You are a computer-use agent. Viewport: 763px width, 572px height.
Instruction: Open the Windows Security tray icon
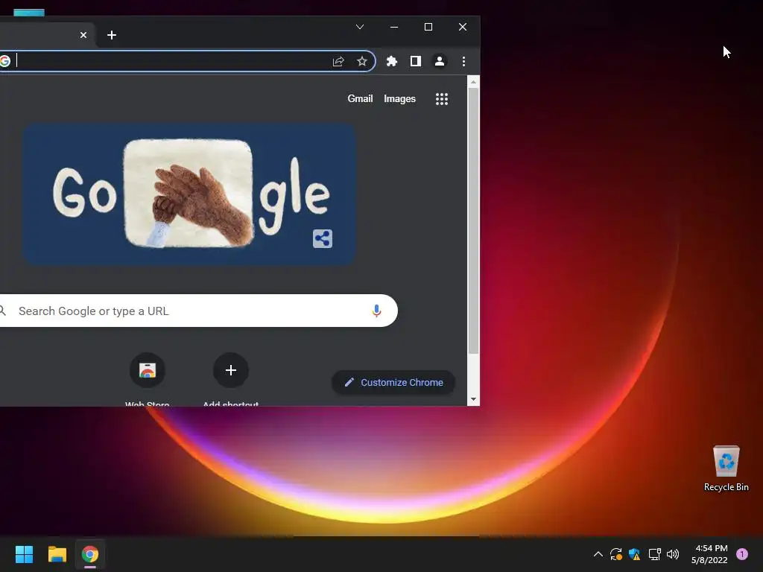634,554
